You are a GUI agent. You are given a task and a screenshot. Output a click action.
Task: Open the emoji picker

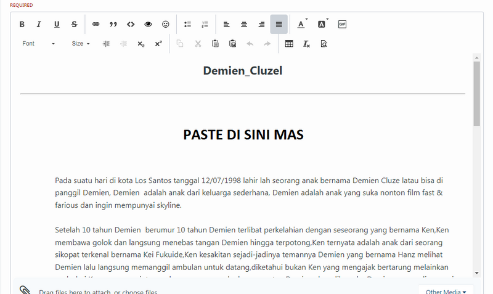[166, 24]
